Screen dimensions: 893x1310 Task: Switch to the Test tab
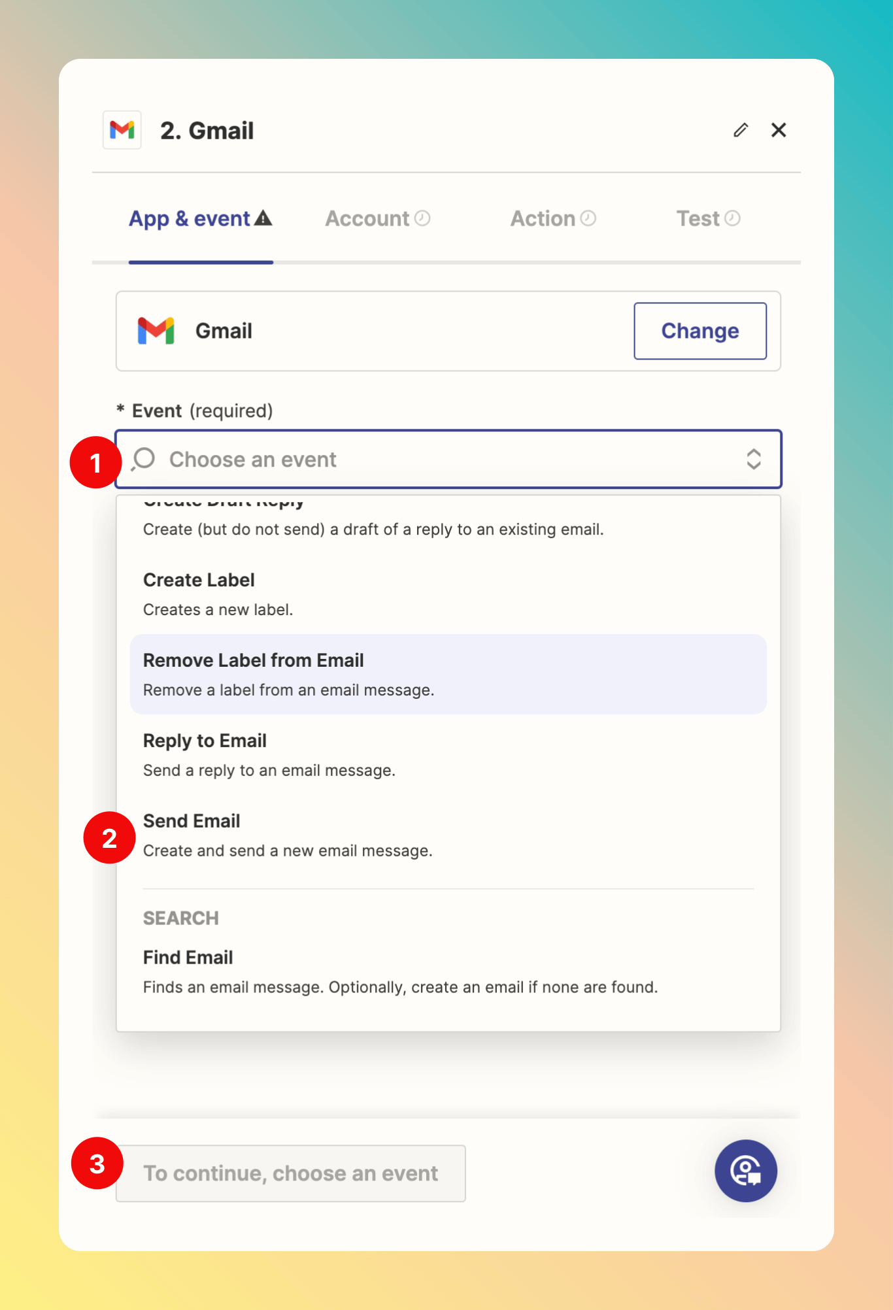(x=708, y=218)
